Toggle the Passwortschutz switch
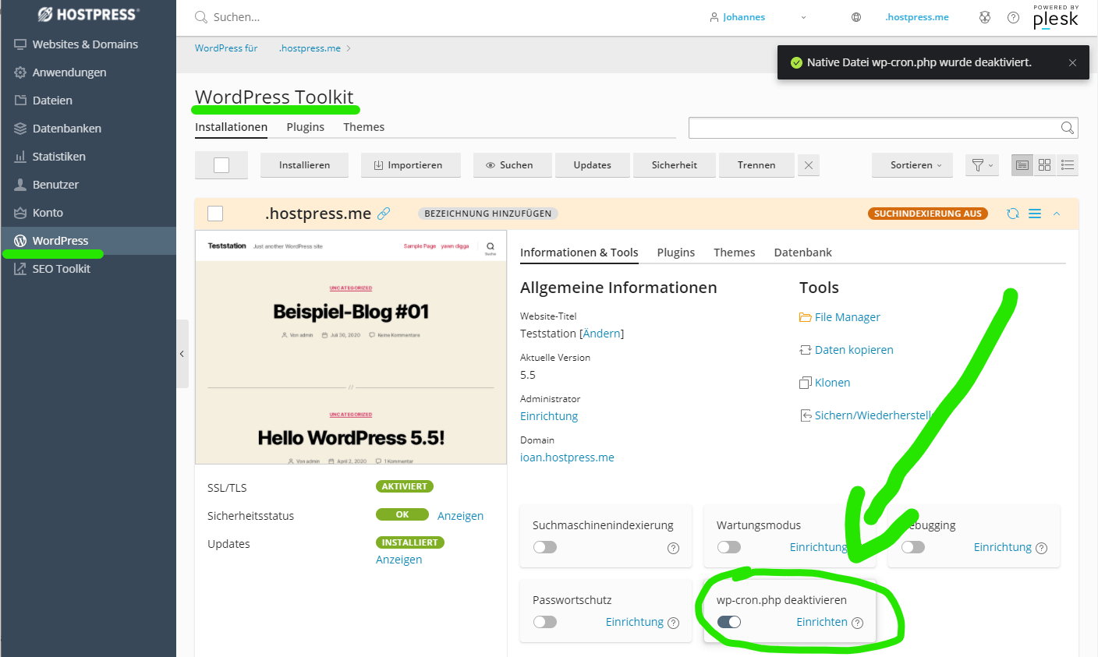The width and height of the screenshot is (1098, 657). pyautogui.click(x=545, y=622)
